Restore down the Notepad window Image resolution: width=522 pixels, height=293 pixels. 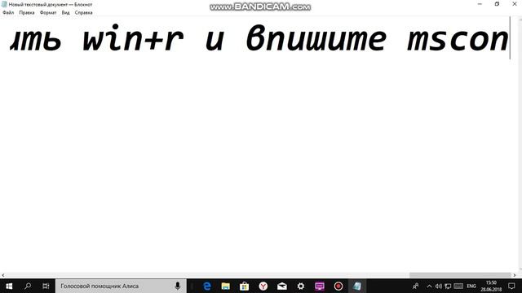(497, 4)
